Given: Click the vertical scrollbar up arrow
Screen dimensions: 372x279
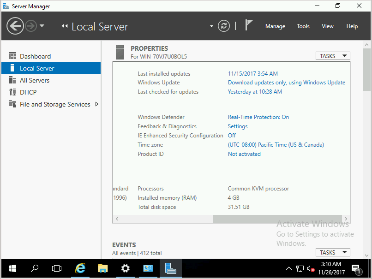Looking at the screenshot, I should [366, 45].
